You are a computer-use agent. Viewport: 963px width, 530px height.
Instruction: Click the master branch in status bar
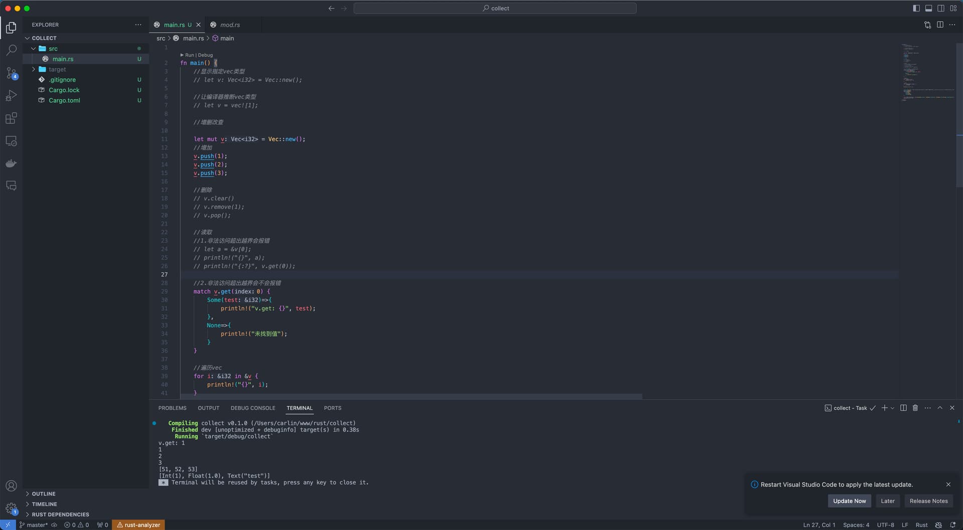(34, 525)
